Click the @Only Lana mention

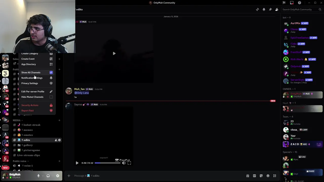pos(82,93)
